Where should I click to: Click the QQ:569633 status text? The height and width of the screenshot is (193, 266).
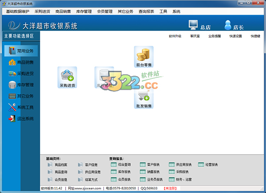click(x=149, y=188)
